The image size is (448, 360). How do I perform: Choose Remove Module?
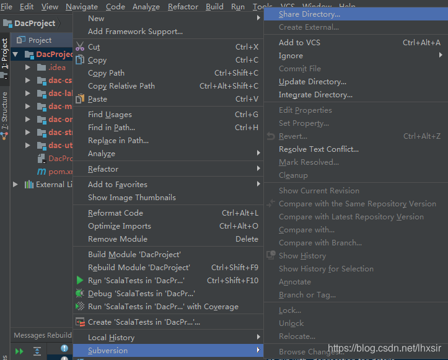coord(168,239)
